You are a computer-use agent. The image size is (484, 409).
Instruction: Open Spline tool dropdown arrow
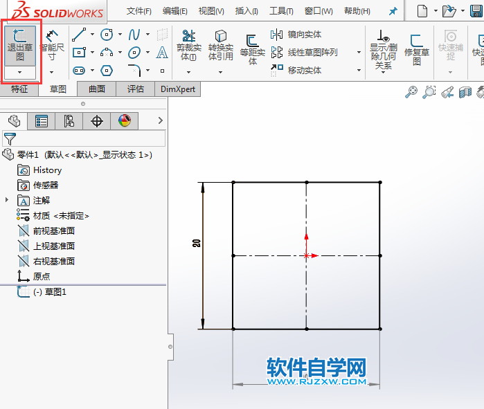click(x=148, y=35)
